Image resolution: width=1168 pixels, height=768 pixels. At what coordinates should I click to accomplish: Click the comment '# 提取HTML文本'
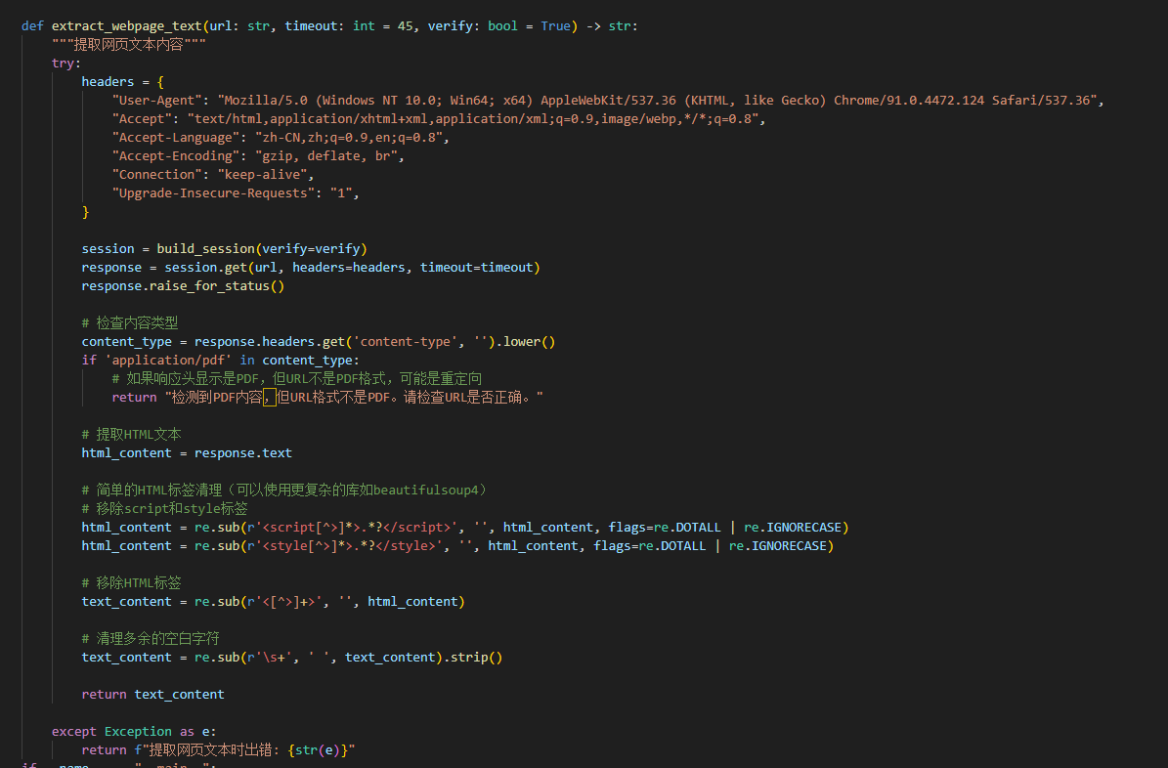tap(131, 435)
